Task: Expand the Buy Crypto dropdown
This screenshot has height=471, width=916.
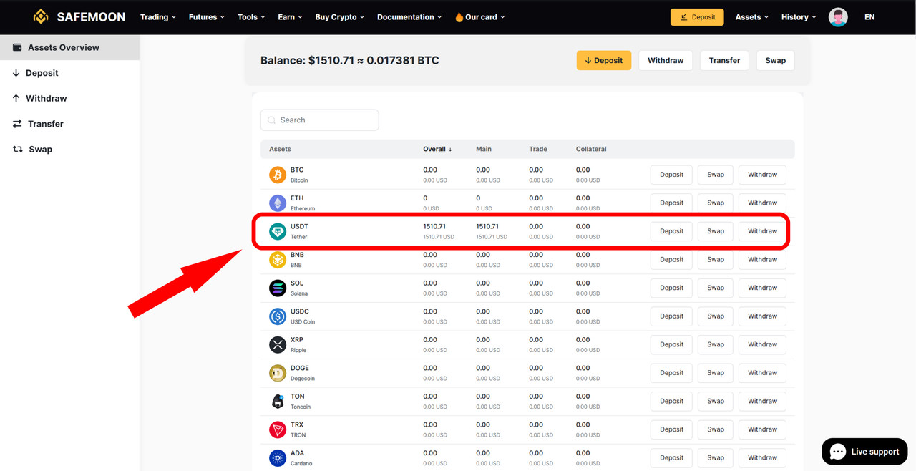Action: [x=340, y=17]
